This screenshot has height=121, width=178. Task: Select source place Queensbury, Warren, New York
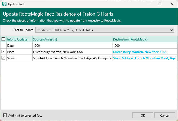click(58, 52)
